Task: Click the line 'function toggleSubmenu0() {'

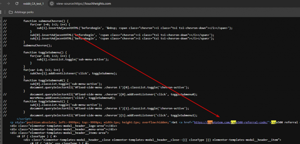Action: 46,80
